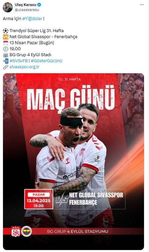Click the Sivasspor crest on the poster

[16, 231]
